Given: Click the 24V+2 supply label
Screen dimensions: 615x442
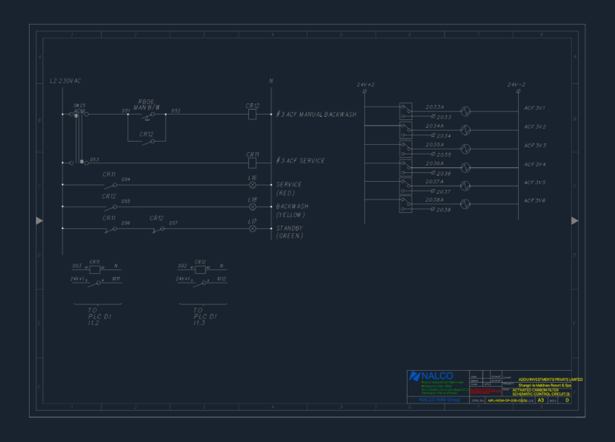Looking at the screenshot, I should (365, 85).
